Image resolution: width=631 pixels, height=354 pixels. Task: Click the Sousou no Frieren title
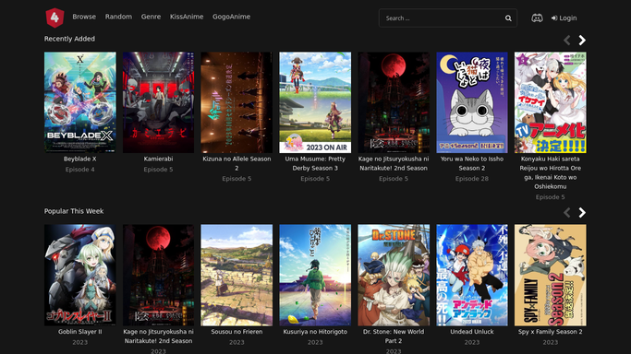coord(237,332)
